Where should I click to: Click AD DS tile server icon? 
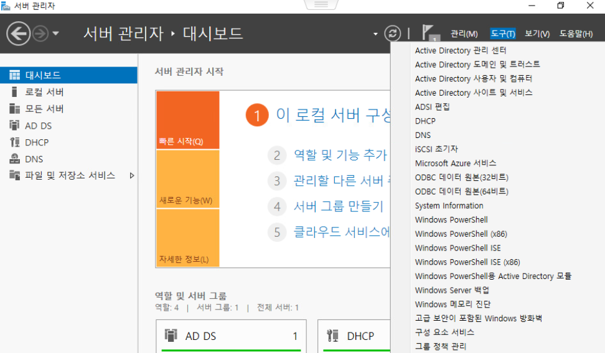coord(171,335)
